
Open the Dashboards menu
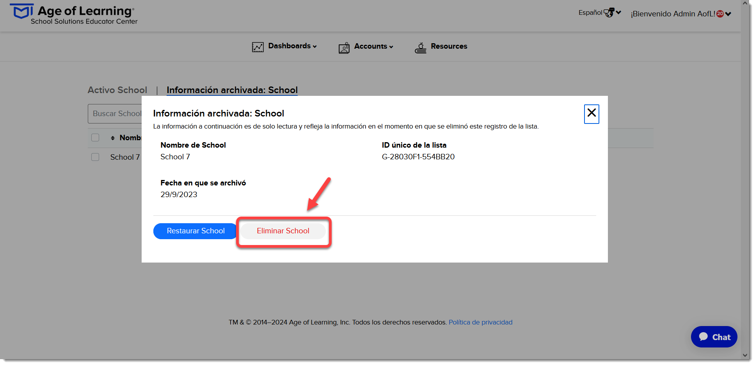click(x=292, y=46)
